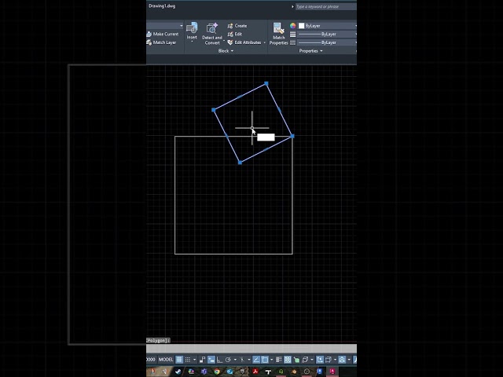Screen dimensions: 503x377
Task: Open the Edit Attributes dropdown arrow
Action: pyautogui.click(x=264, y=42)
